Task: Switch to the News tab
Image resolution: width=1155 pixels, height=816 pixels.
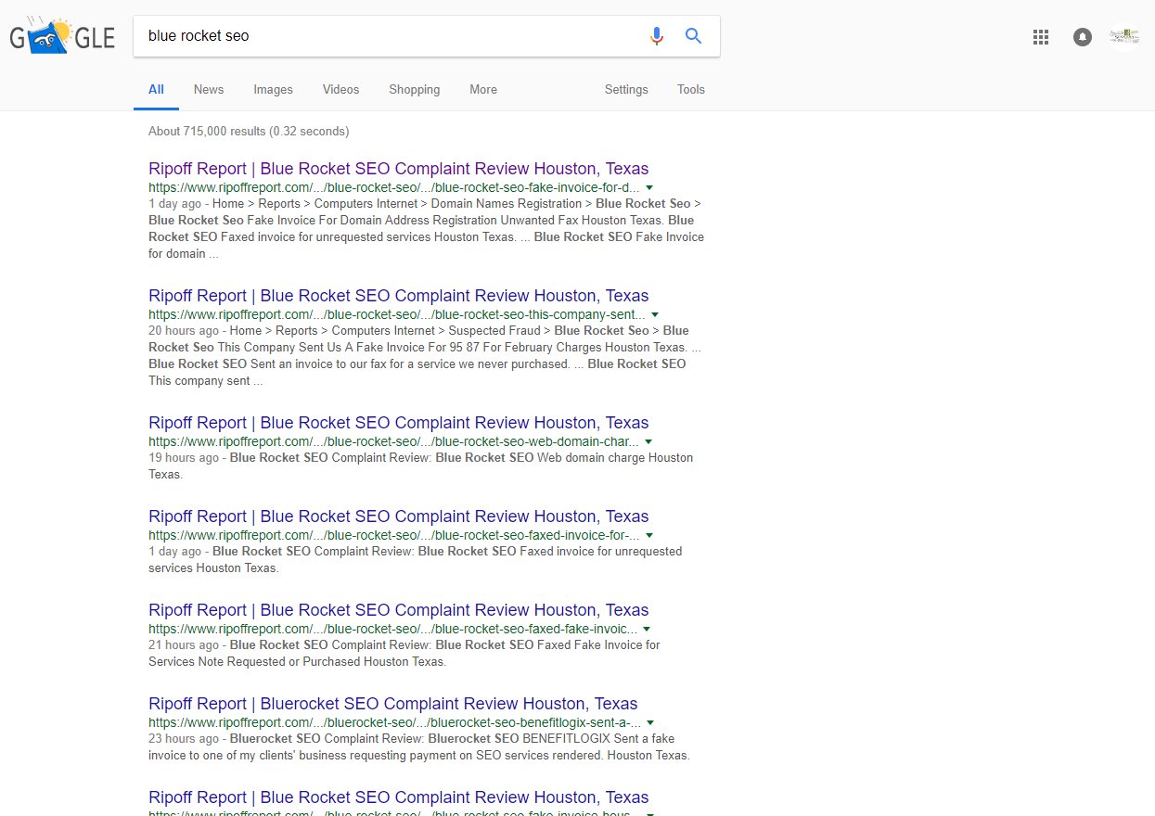Action: tap(209, 90)
